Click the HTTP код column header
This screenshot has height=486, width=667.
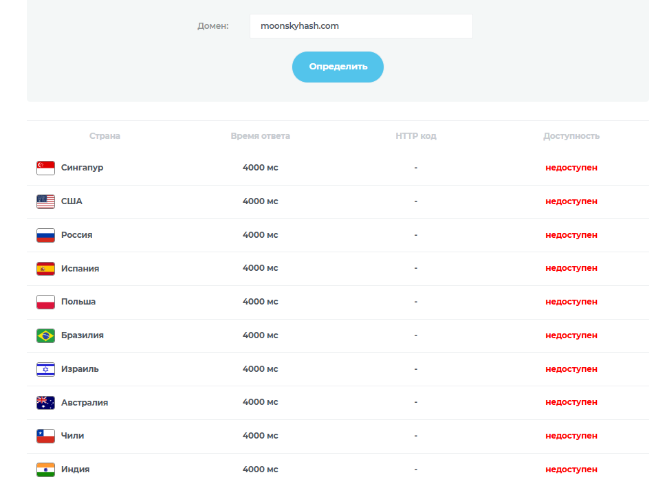415,136
